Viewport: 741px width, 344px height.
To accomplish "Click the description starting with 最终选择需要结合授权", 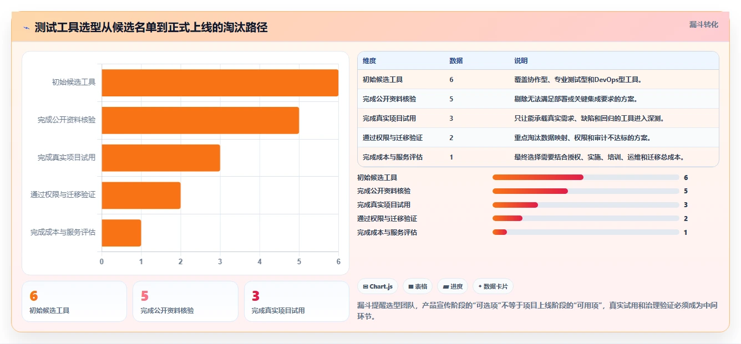I will 599,157.
